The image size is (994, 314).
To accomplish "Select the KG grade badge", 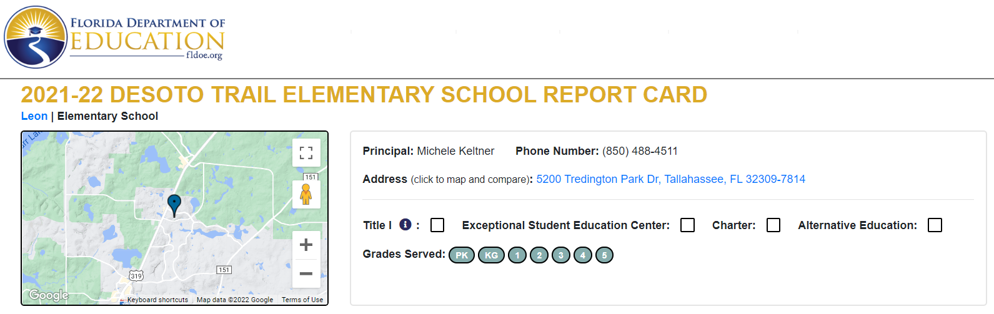I will click(492, 255).
